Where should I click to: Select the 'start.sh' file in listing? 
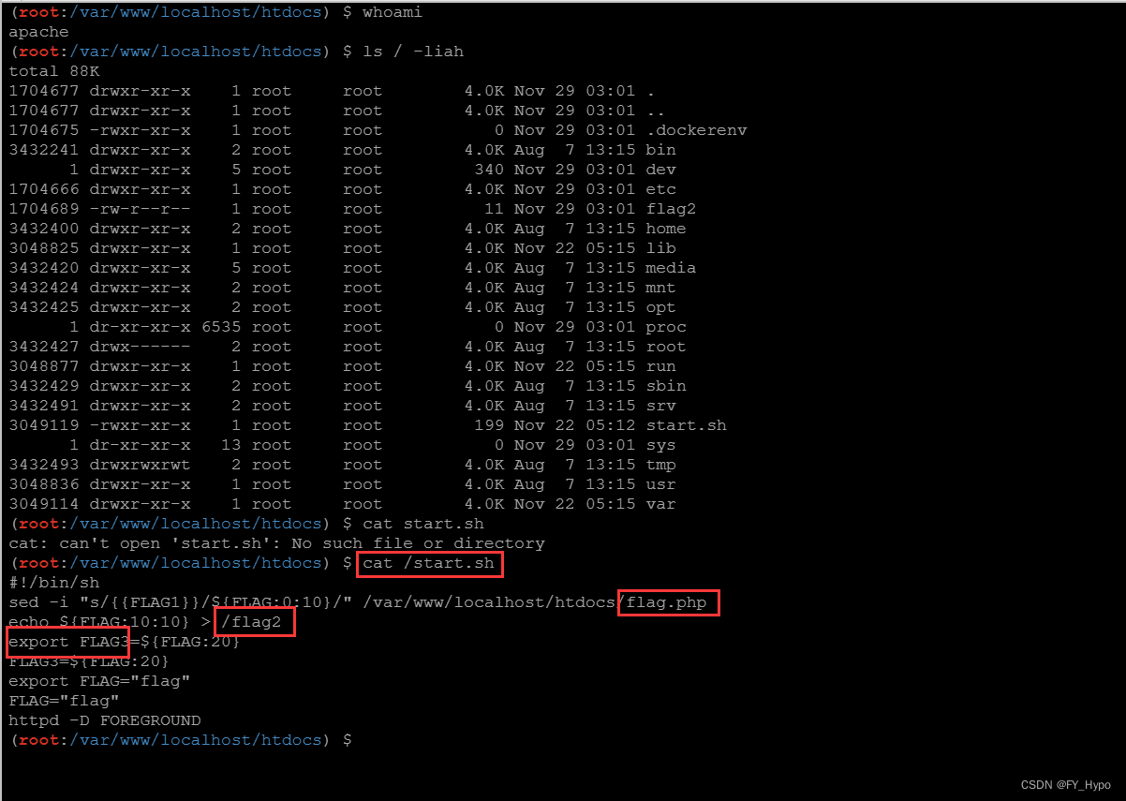[x=686, y=425]
